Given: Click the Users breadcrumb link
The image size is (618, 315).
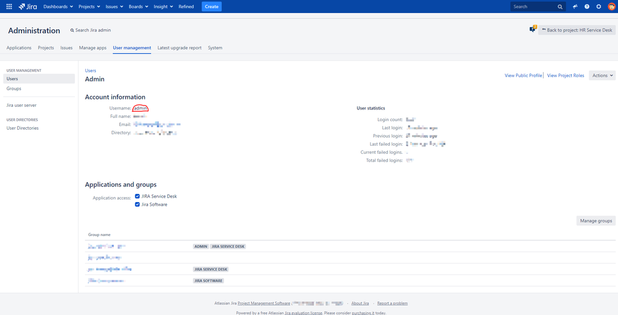Looking at the screenshot, I should tap(90, 70).
